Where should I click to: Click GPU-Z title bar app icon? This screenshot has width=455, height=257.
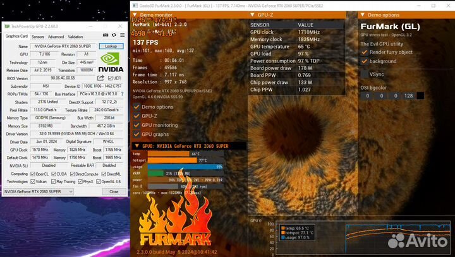point(7,26)
